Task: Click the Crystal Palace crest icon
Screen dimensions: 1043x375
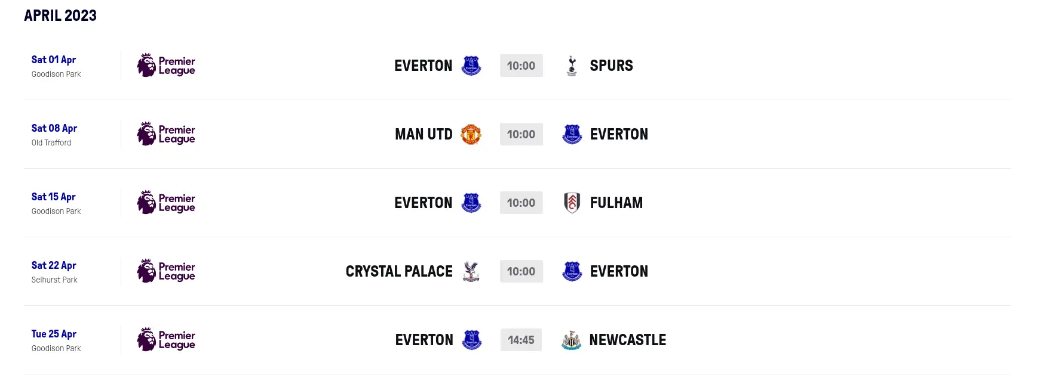Action: [471, 271]
